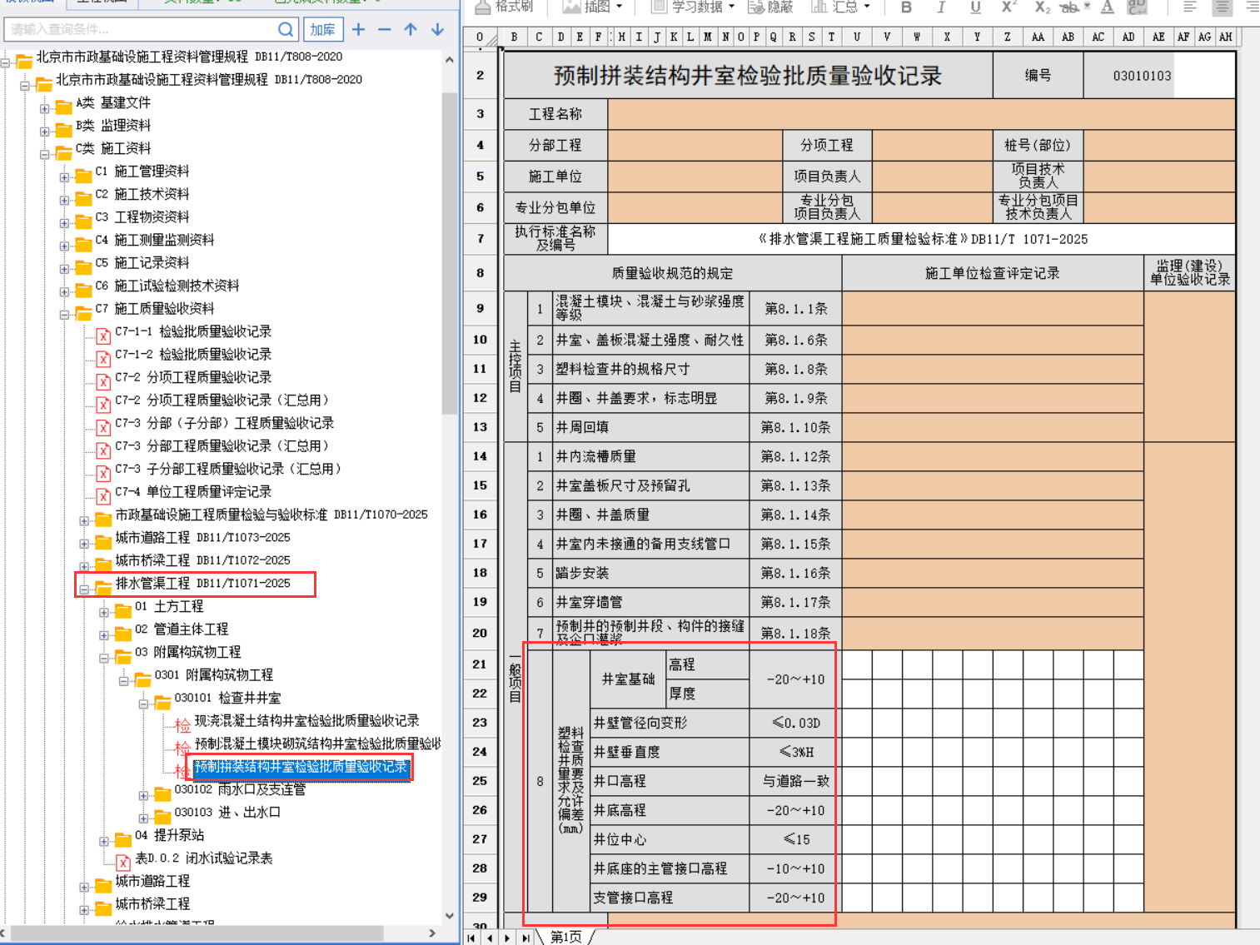Select 预制拼装结构井室检验批质量验收记录 tree item
Screen dimensions: 1260x945
point(301,767)
